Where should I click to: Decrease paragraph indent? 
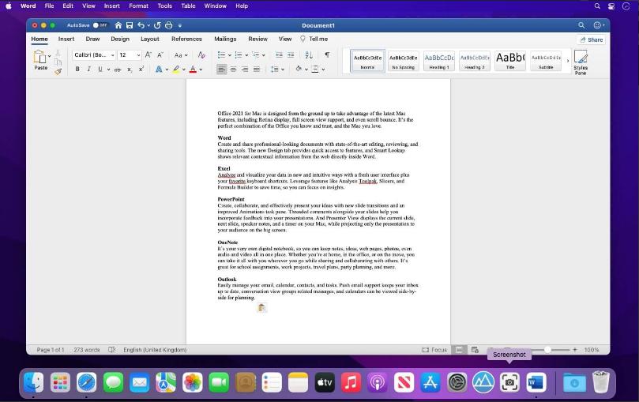(x=279, y=54)
